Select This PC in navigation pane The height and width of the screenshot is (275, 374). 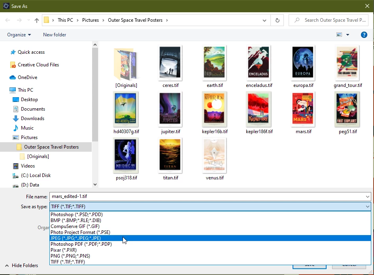click(25, 90)
